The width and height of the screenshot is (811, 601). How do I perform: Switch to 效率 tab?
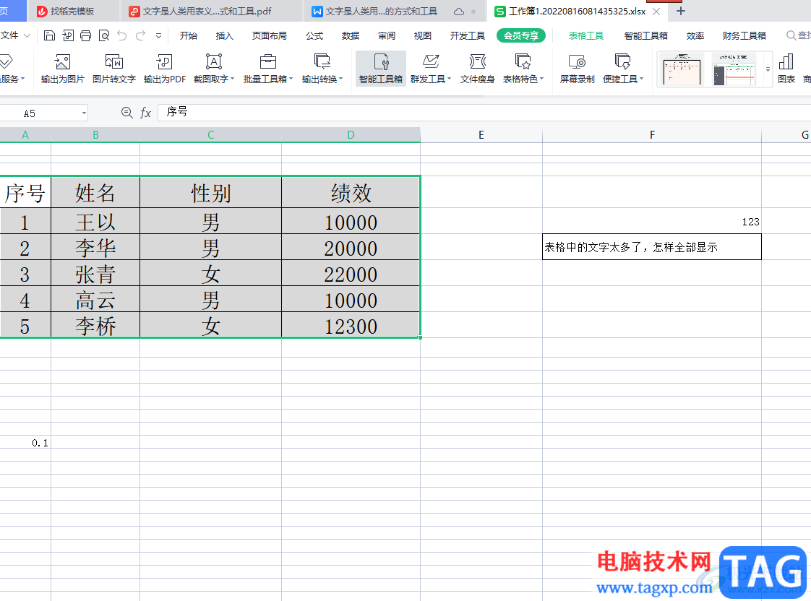pos(695,35)
